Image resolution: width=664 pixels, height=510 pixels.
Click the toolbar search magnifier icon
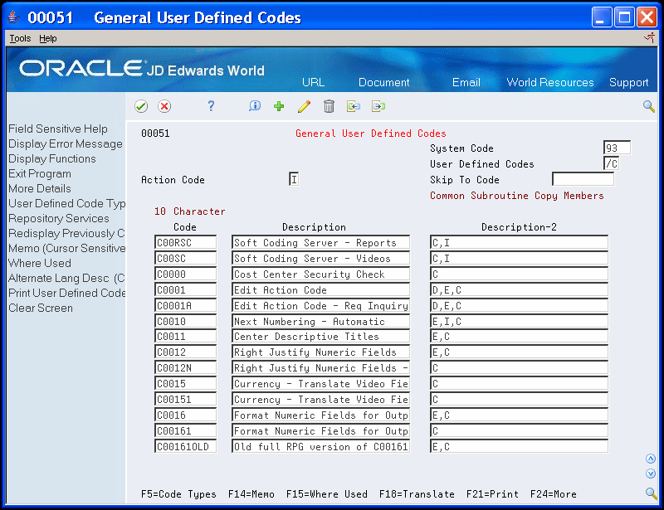click(x=648, y=106)
